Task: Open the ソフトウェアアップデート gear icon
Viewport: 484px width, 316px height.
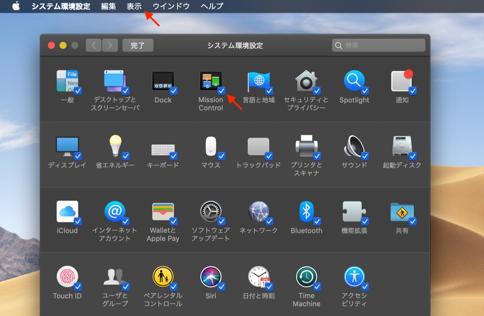Action: [211, 211]
